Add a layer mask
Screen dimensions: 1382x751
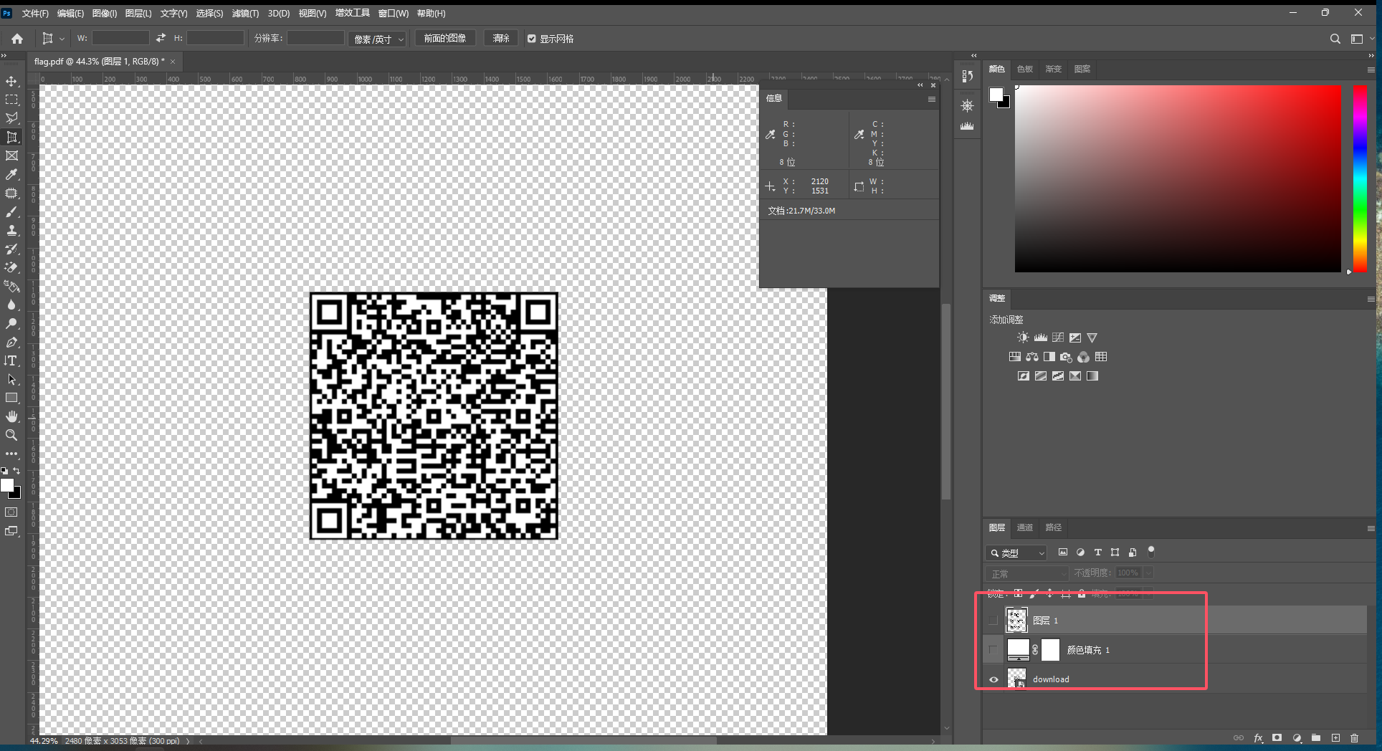point(1277,737)
